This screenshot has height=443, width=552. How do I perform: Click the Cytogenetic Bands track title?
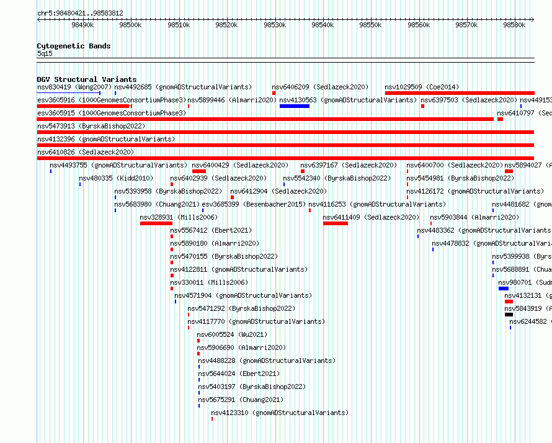(74, 46)
